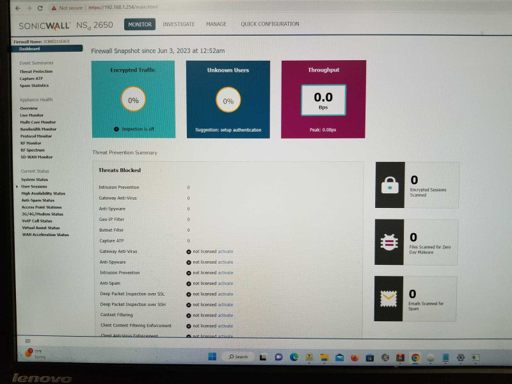
Task: Click the padlock Encrypted Sessions icon
Action: click(390, 185)
